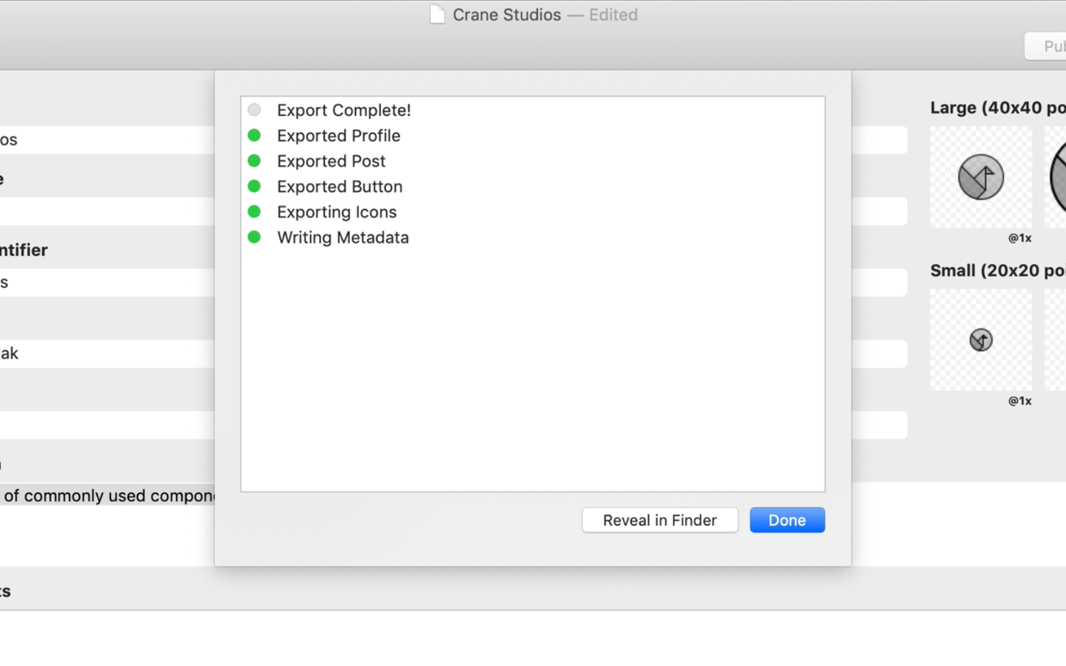The image size is (1066, 666).
Task: Click the top input field ending in 'os'
Action: click(x=107, y=140)
